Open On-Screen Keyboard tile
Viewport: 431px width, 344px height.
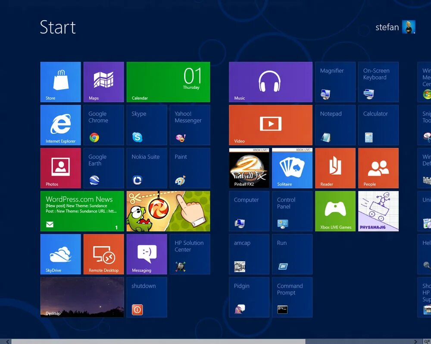point(378,82)
